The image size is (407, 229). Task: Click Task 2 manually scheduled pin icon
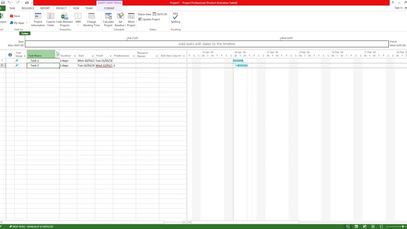click(x=17, y=65)
